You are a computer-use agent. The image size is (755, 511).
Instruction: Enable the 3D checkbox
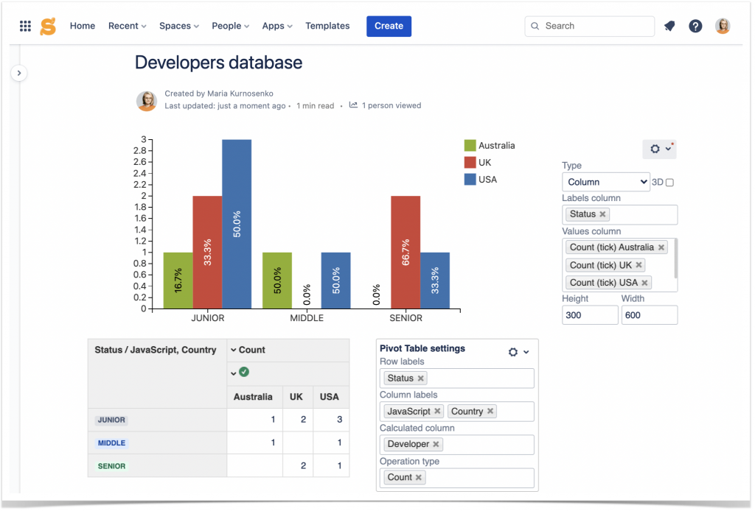pyautogui.click(x=669, y=181)
